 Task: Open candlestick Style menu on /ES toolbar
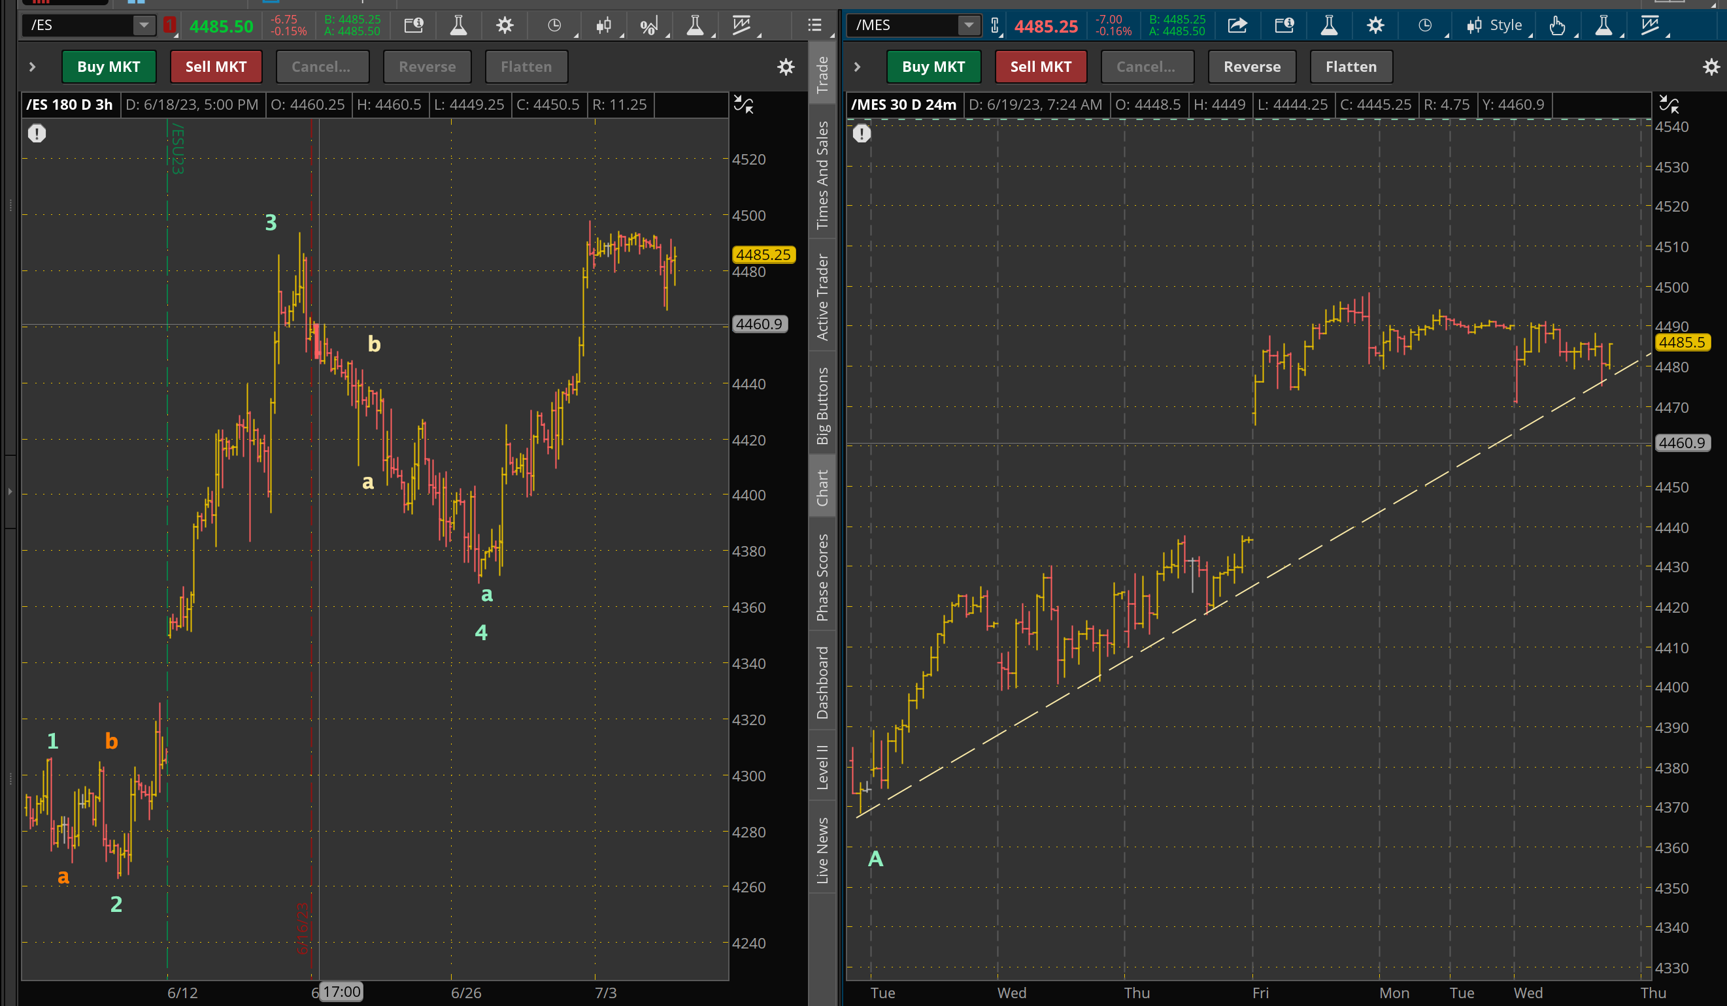pos(604,26)
